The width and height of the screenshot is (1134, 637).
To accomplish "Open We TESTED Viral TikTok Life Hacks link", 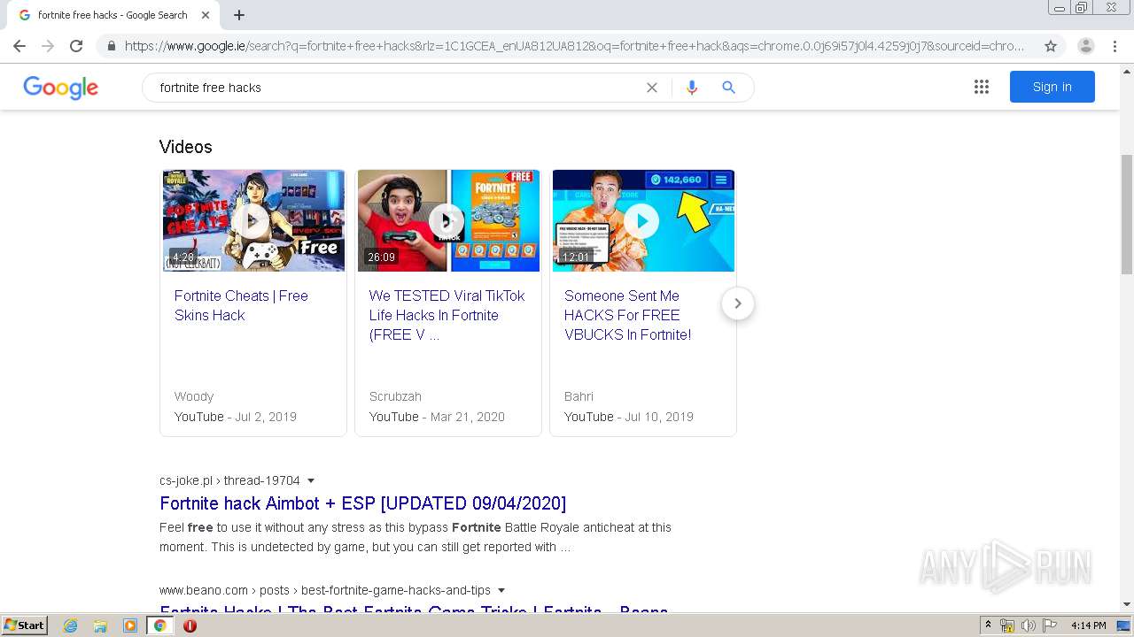I will [x=447, y=315].
